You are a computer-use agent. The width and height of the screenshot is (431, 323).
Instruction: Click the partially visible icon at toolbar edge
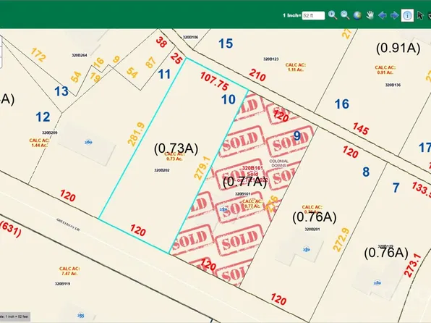click(x=429, y=15)
